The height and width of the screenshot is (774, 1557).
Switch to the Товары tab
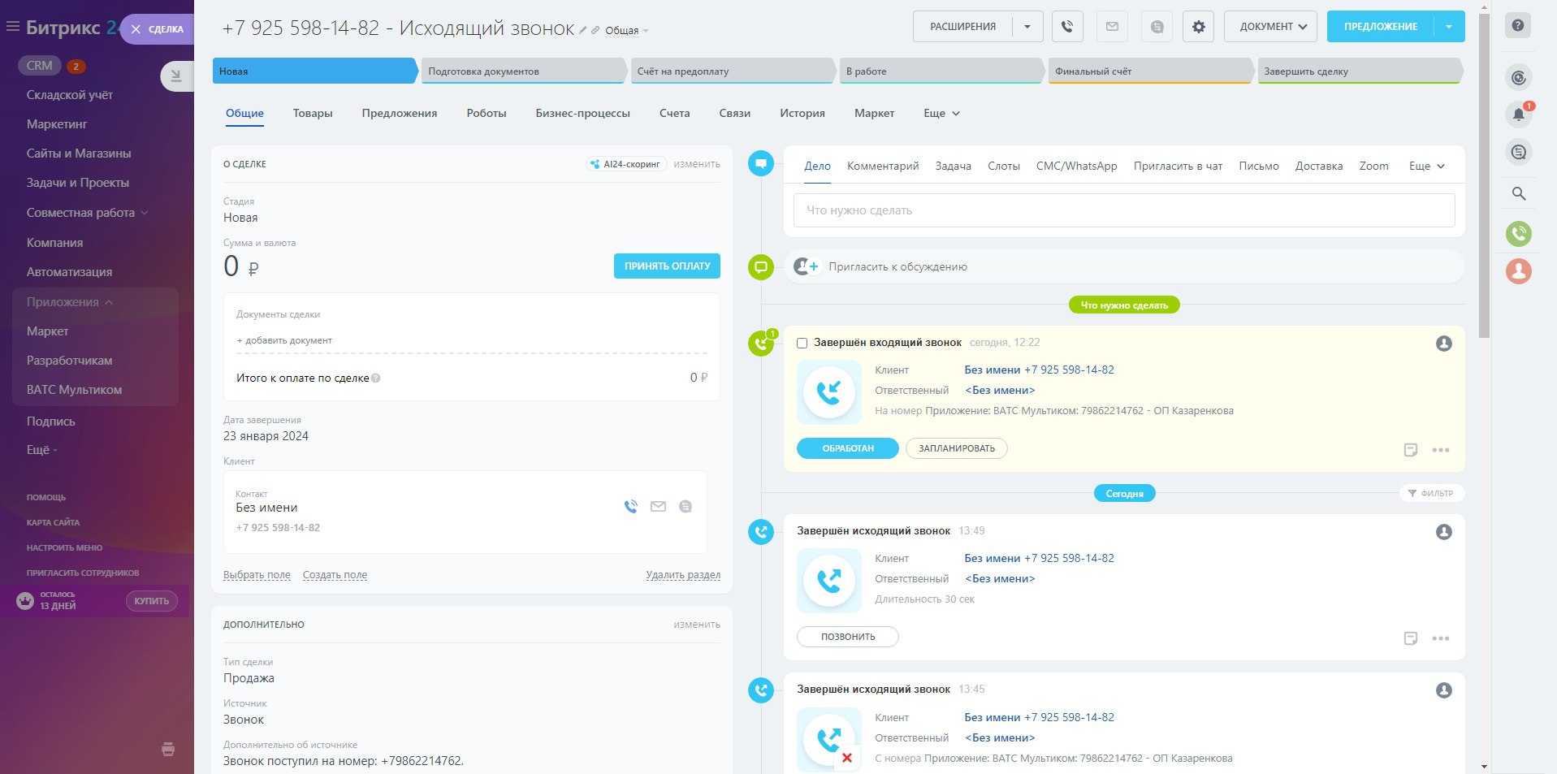(313, 114)
